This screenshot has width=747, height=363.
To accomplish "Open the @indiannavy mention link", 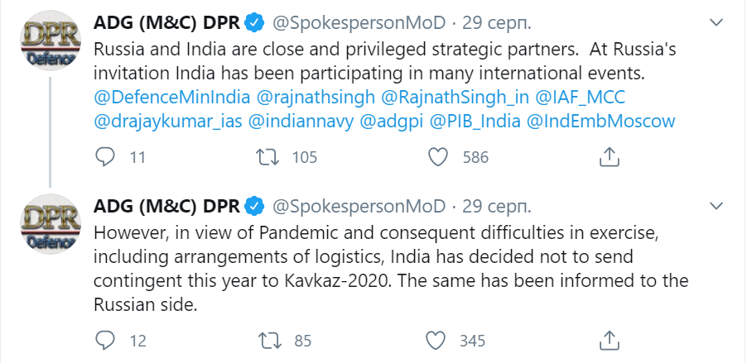I will click(x=301, y=121).
